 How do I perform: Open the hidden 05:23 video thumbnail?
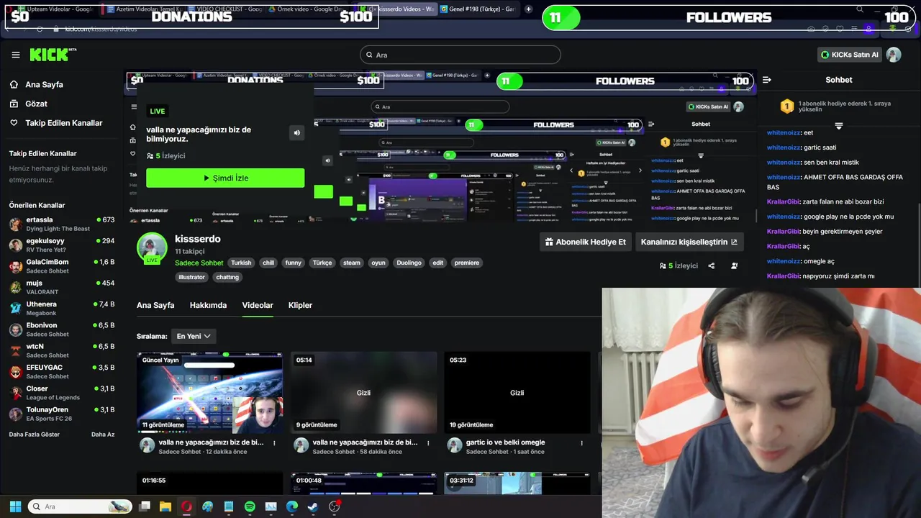pos(517,392)
